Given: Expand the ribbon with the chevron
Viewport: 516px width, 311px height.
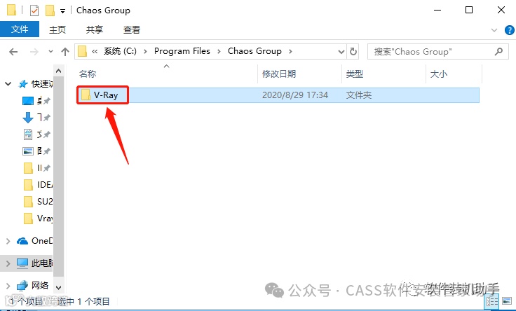Looking at the screenshot, I should [x=494, y=30].
